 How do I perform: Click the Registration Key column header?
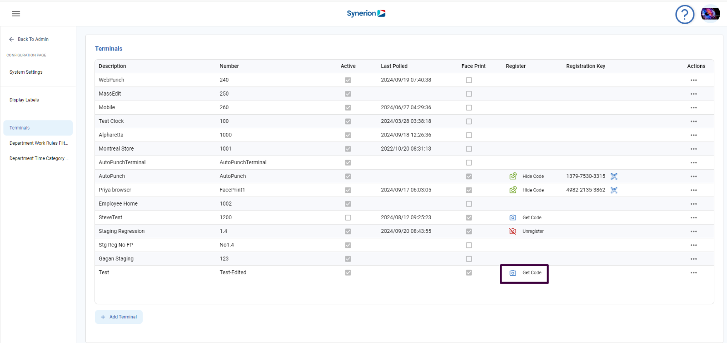[x=586, y=66]
